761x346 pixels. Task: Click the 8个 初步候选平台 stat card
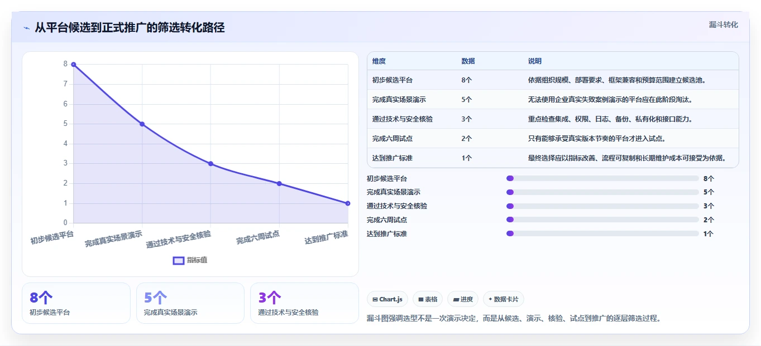click(x=76, y=303)
